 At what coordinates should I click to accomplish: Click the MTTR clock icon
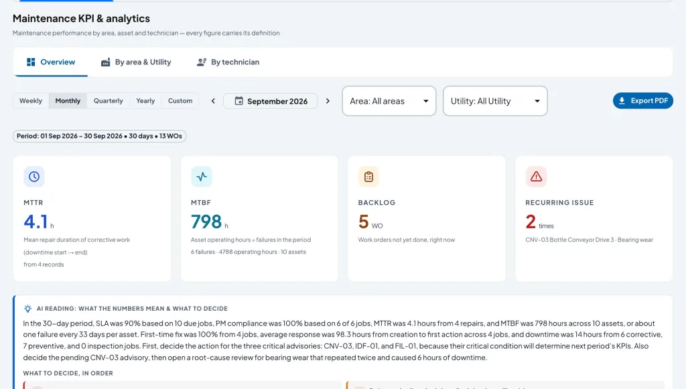[34, 177]
